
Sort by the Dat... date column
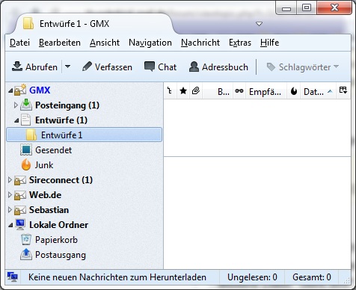318,91
